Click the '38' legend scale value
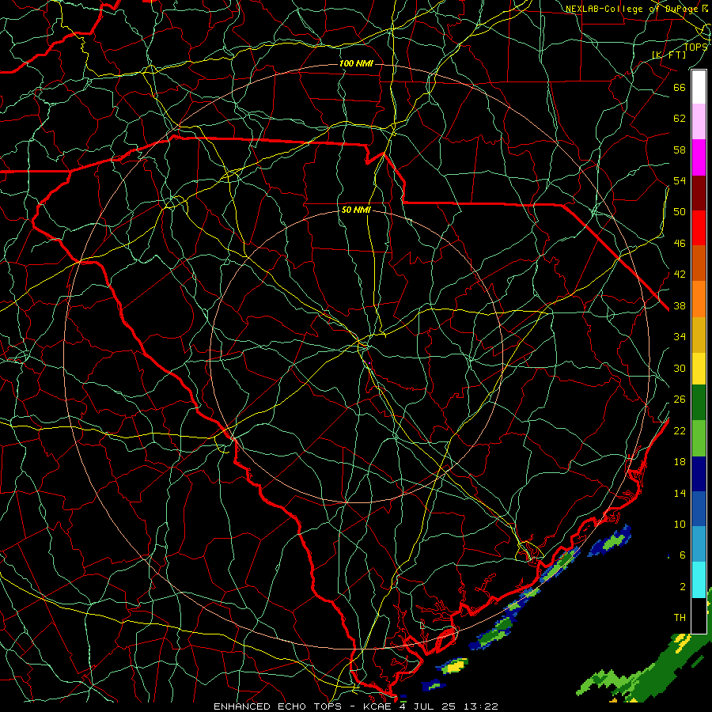 click(680, 305)
